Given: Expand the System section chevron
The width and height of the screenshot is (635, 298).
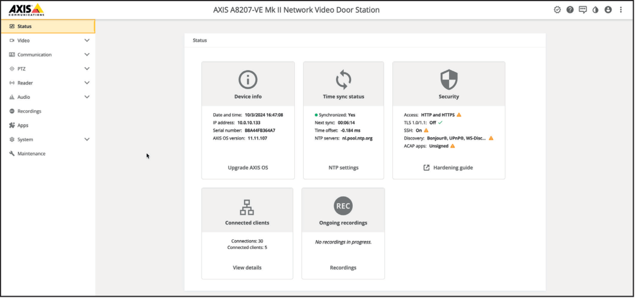Looking at the screenshot, I should coord(87,139).
